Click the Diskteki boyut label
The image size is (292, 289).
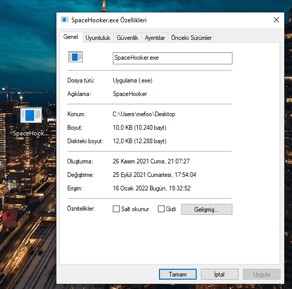point(85,141)
